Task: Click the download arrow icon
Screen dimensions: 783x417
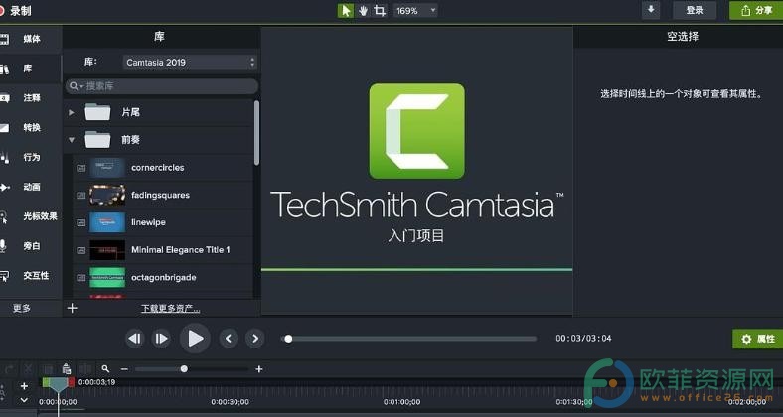Action: click(651, 10)
